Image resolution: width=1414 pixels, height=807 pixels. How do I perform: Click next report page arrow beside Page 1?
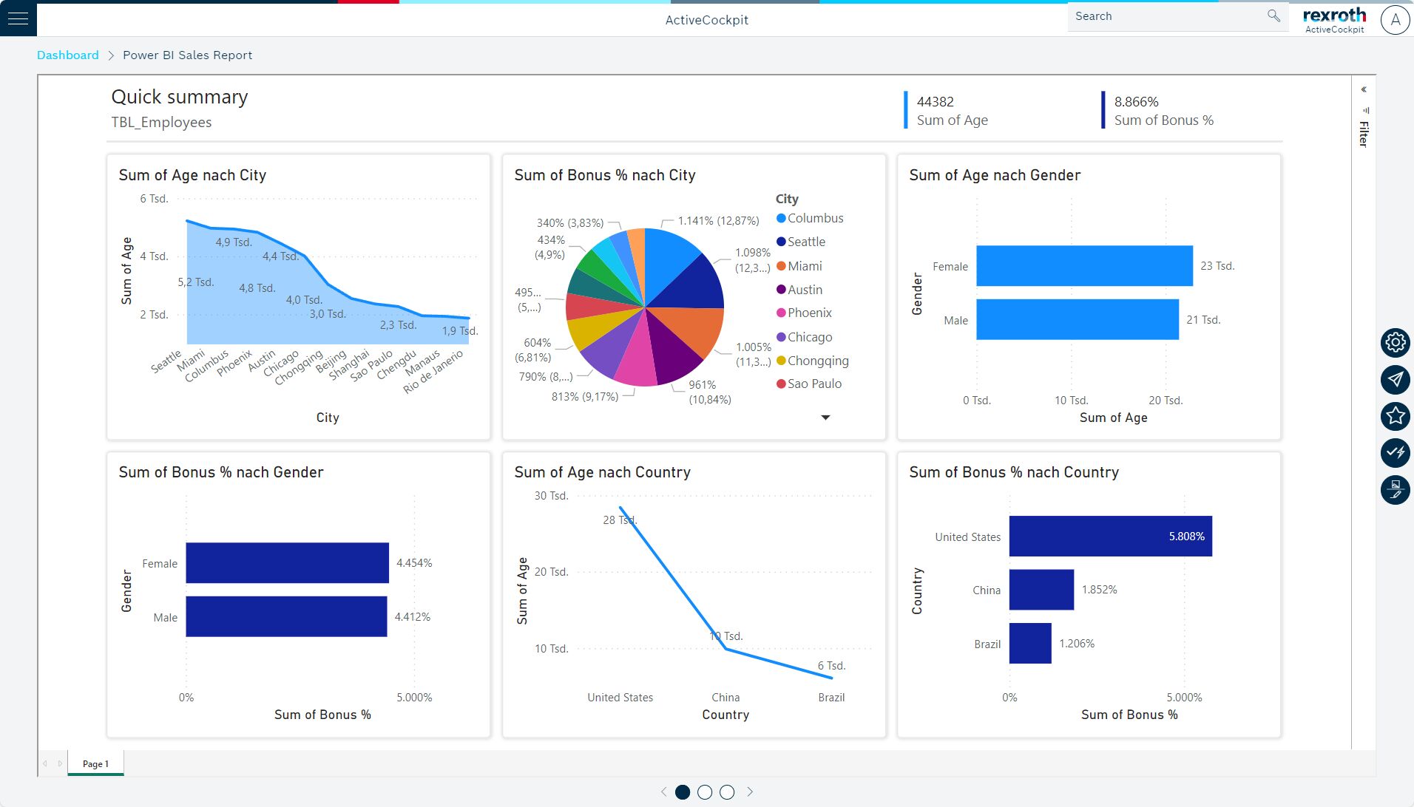(60, 763)
